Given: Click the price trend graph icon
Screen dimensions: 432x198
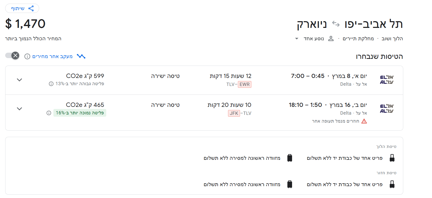Looking at the screenshot, I should coord(81,56).
